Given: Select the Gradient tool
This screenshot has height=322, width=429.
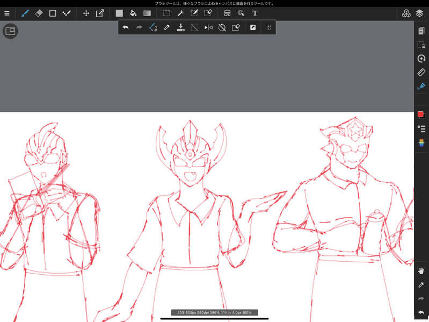Looking at the screenshot, I should point(147,13).
